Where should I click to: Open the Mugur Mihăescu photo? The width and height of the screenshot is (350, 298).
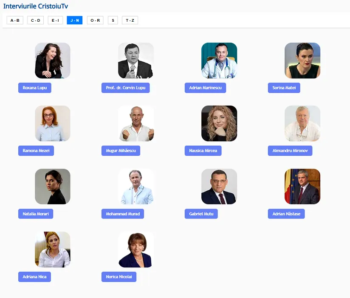(136, 123)
